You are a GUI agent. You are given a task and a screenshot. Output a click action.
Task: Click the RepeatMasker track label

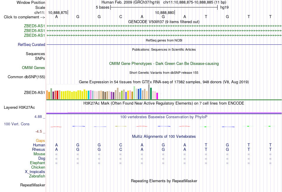coord(33,185)
